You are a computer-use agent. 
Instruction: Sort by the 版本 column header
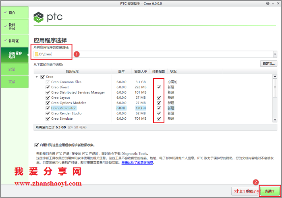[x=121, y=71]
